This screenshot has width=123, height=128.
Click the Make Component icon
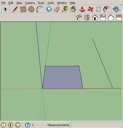point(49,9)
